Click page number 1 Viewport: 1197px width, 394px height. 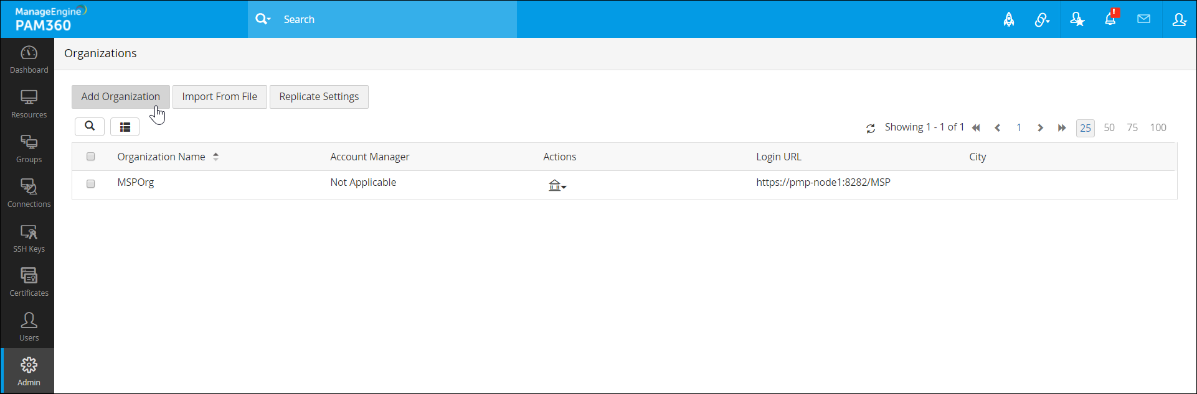[1019, 127]
